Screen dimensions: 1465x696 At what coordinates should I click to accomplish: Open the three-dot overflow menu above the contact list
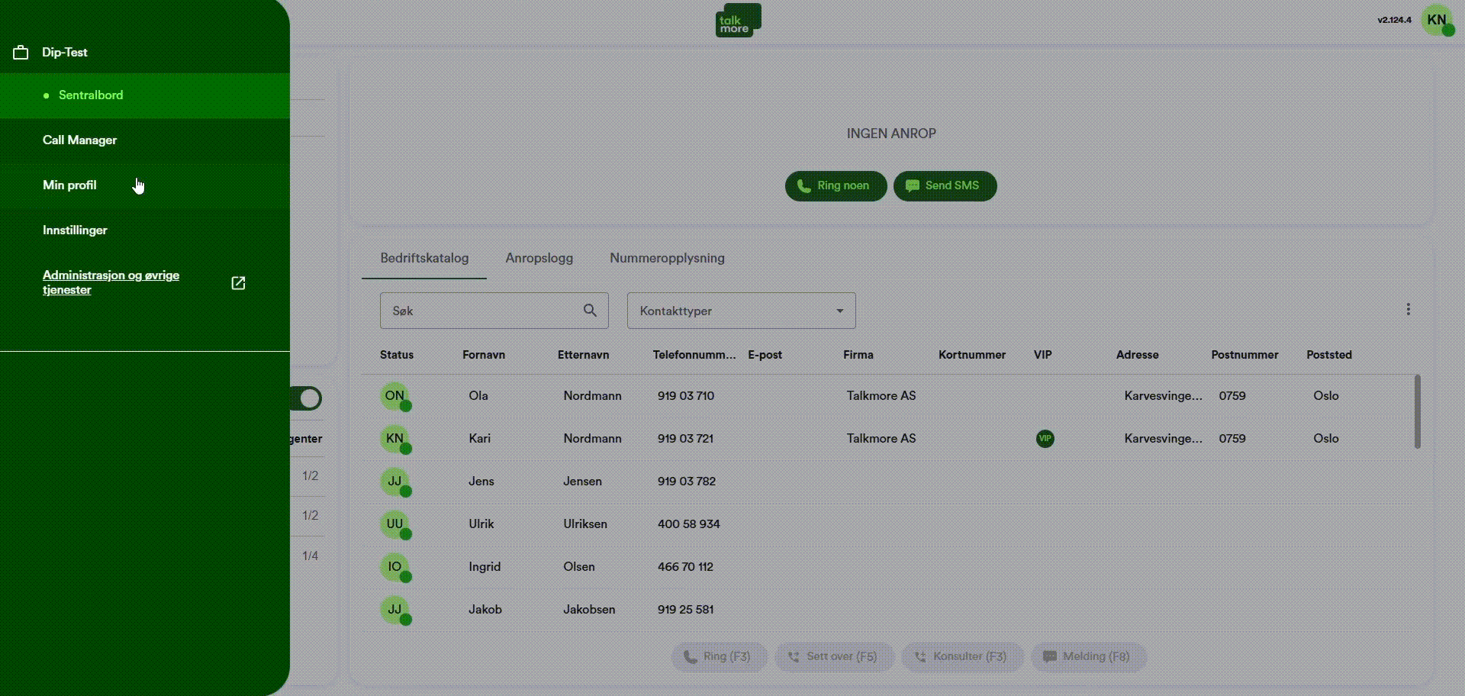click(1409, 308)
